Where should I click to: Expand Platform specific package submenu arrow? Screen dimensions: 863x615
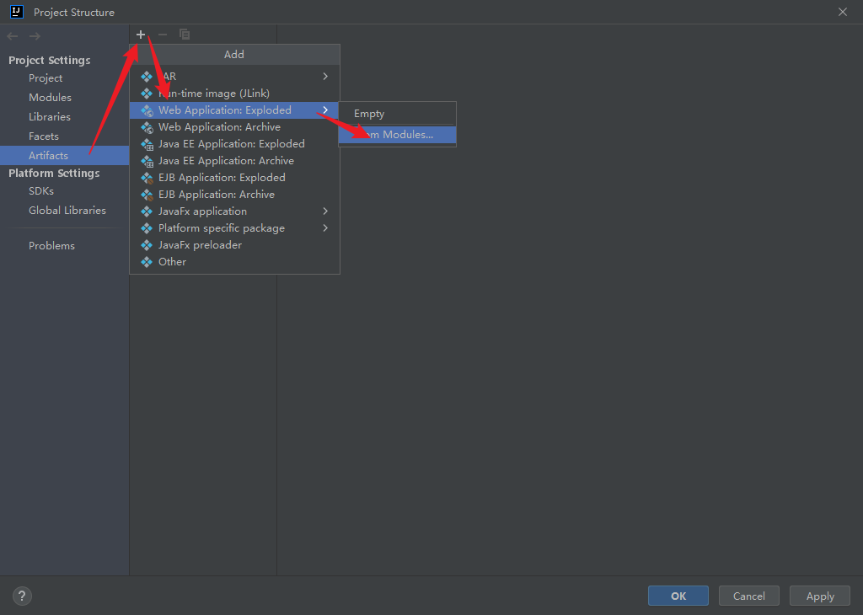coord(325,228)
